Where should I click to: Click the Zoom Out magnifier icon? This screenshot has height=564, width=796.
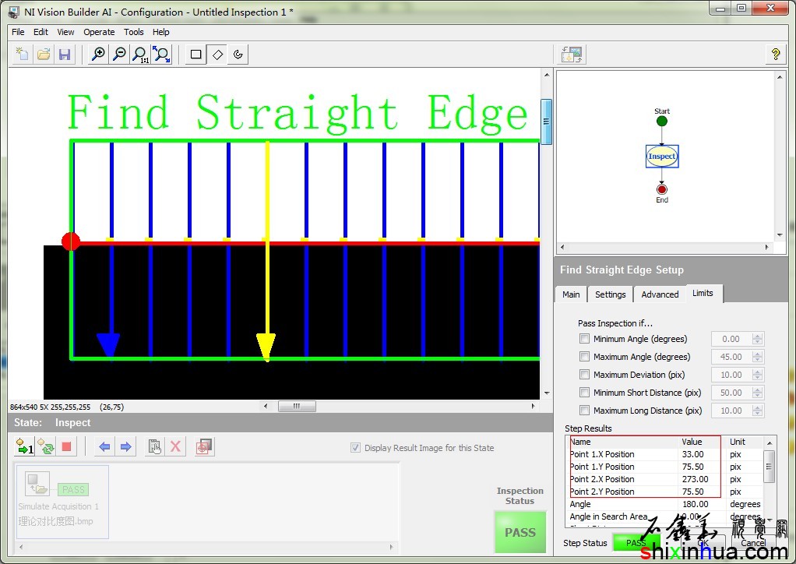(119, 55)
